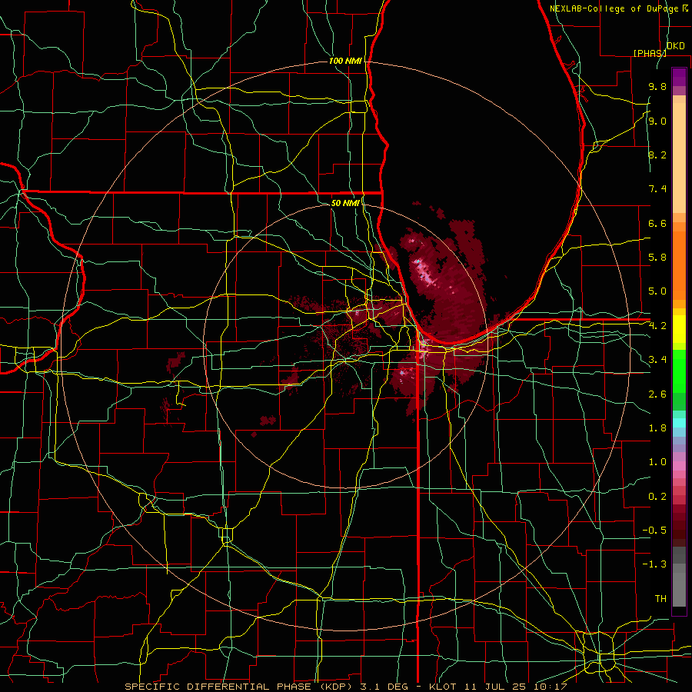Click the 5.8 scale value

coord(657,258)
